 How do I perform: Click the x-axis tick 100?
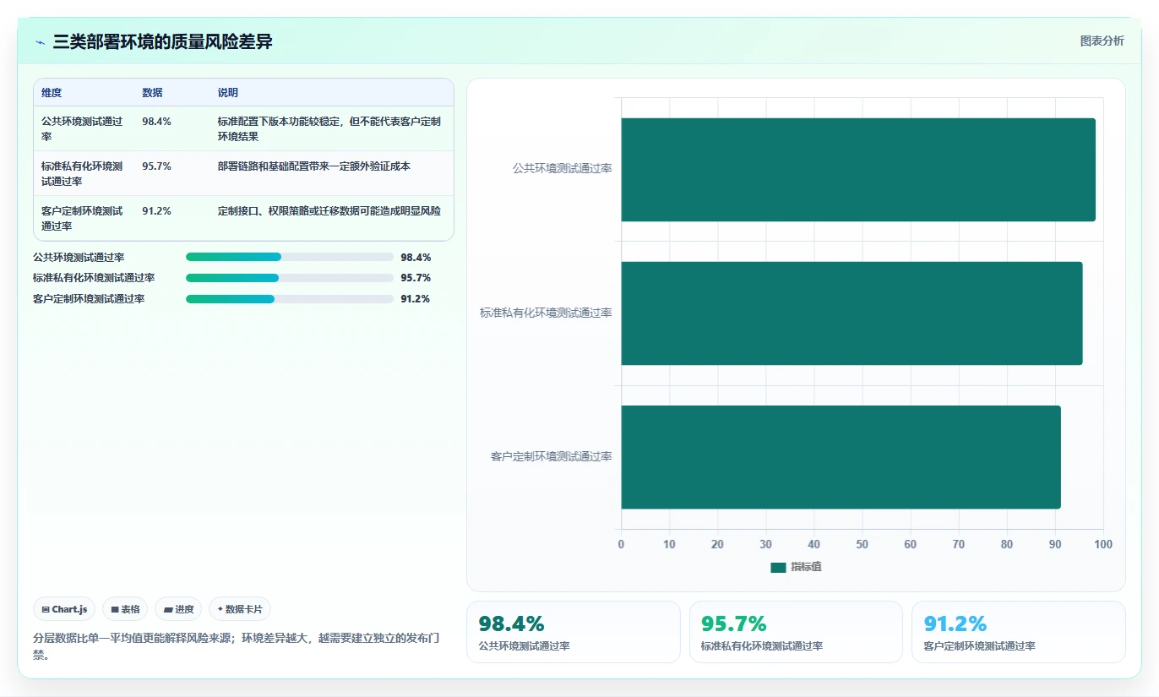(x=1103, y=545)
